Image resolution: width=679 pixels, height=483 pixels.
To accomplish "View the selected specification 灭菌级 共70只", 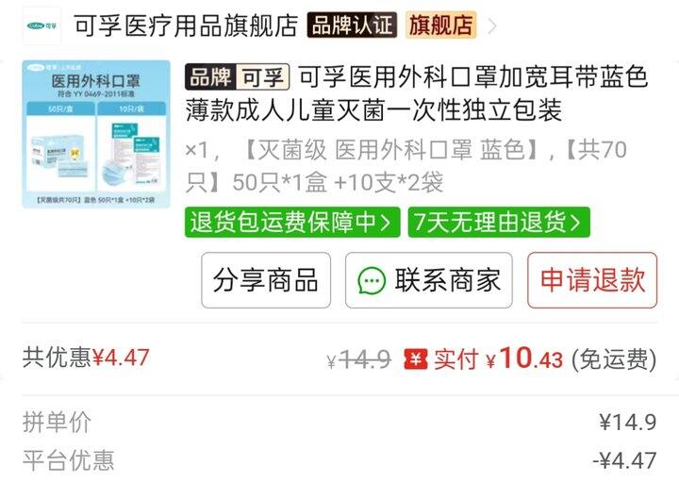I will pyautogui.click(x=406, y=166).
